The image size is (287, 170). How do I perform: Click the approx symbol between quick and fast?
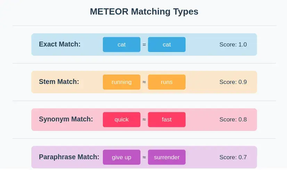[x=144, y=120]
